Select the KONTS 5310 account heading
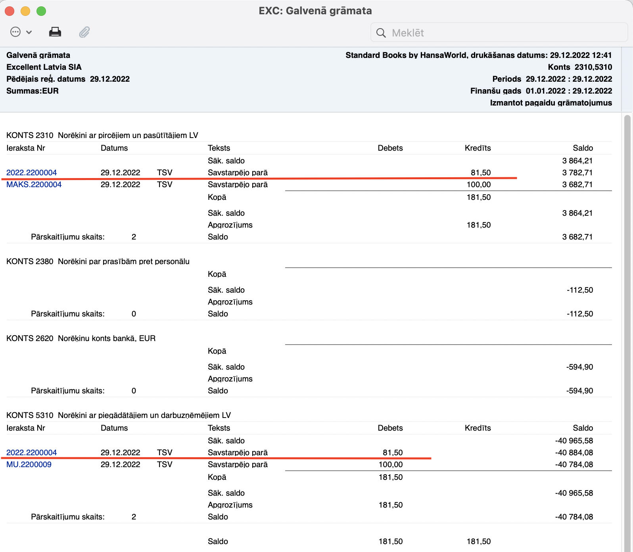 pos(118,415)
